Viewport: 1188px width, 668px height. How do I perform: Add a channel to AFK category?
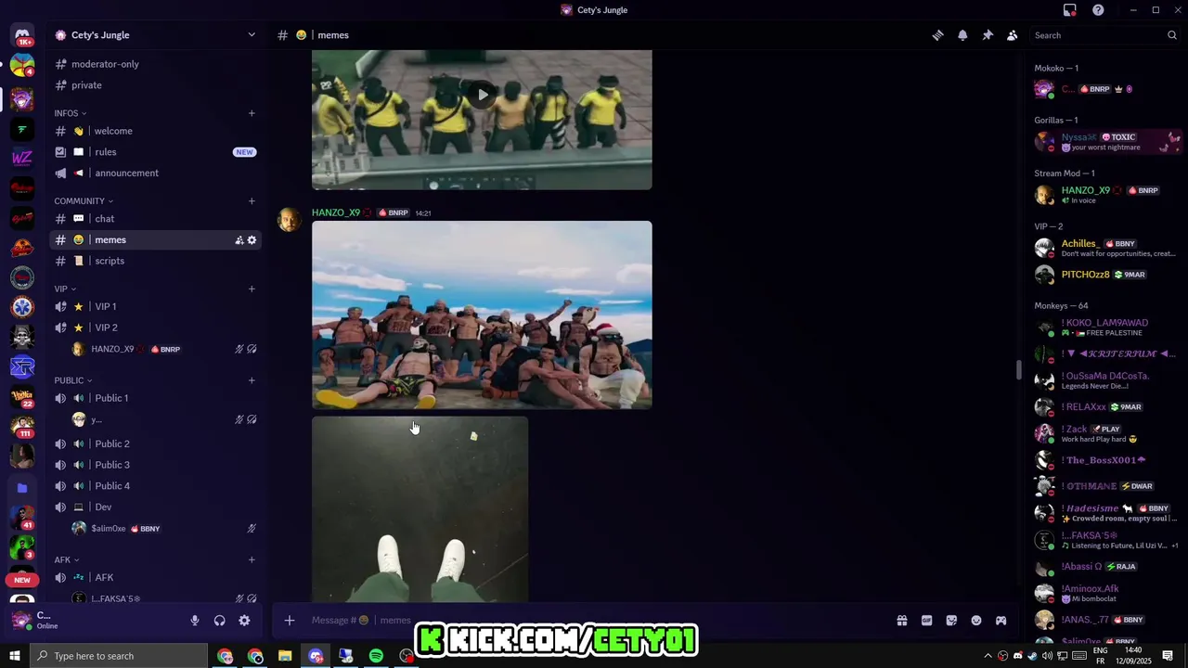click(x=252, y=560)
